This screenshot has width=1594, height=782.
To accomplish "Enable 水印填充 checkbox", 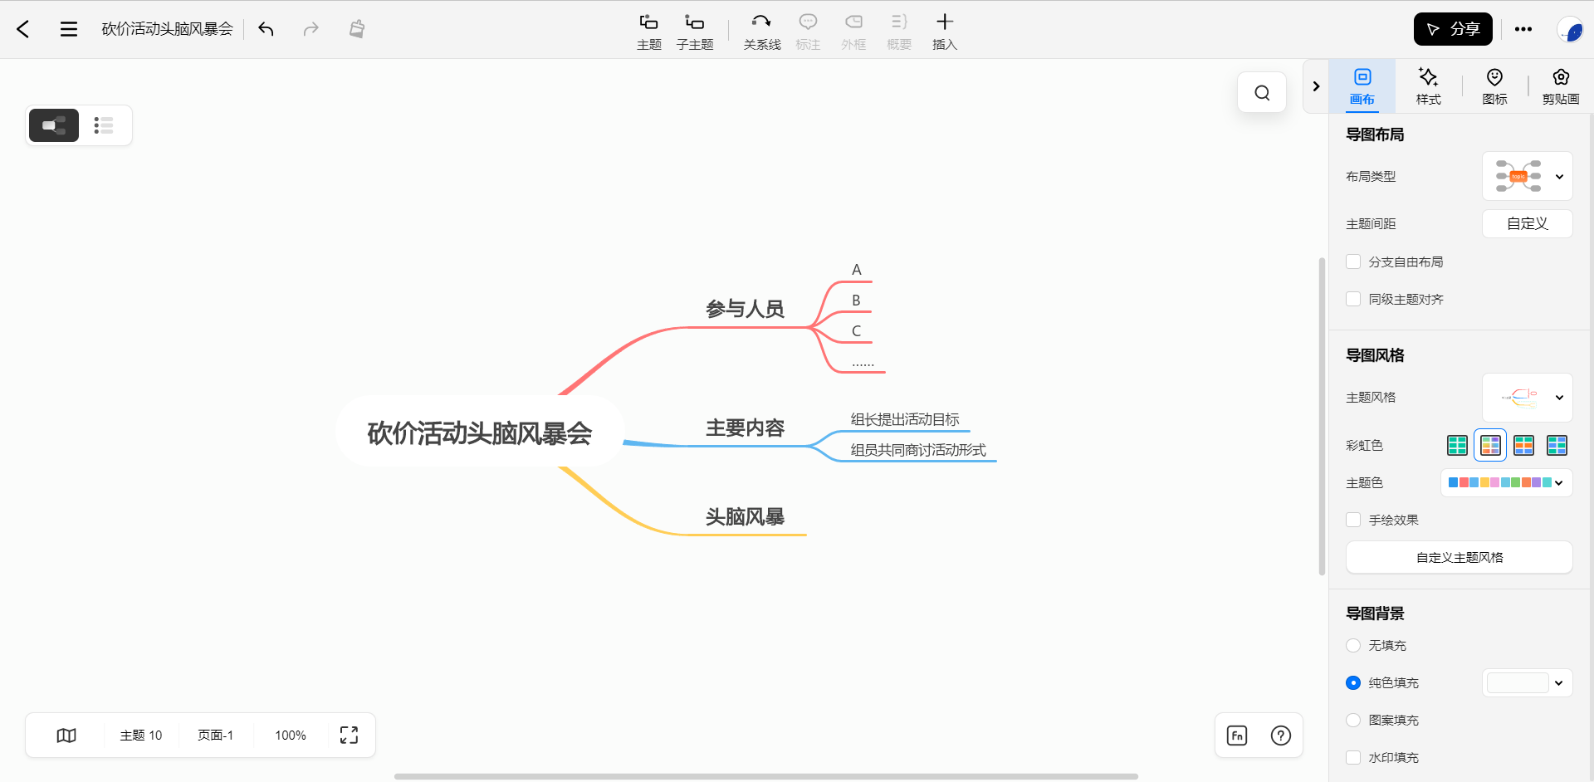I will [1353, 757].
